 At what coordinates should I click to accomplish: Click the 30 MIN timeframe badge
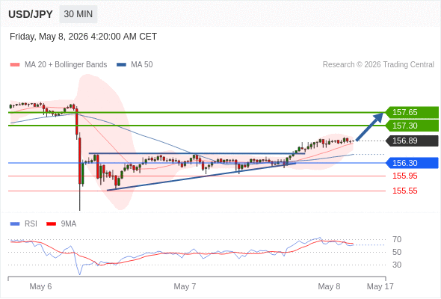coord(78,14)
